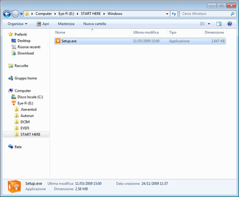
Task: Toggle the preview pane icon
Action: coord(219,24)
